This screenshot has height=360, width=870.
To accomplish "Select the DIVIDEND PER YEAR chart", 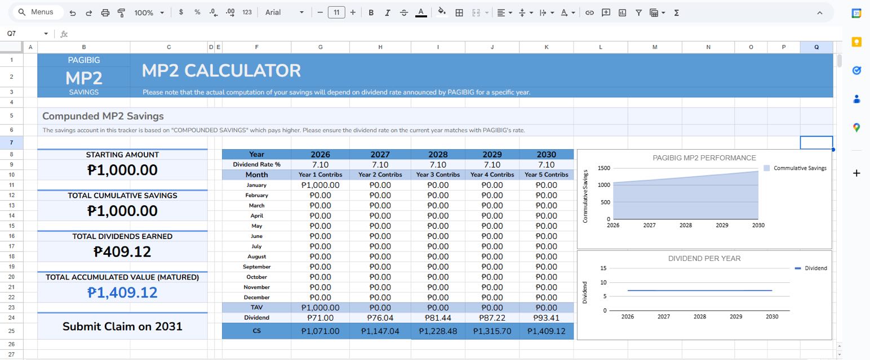I will click(x=704, y=295).
